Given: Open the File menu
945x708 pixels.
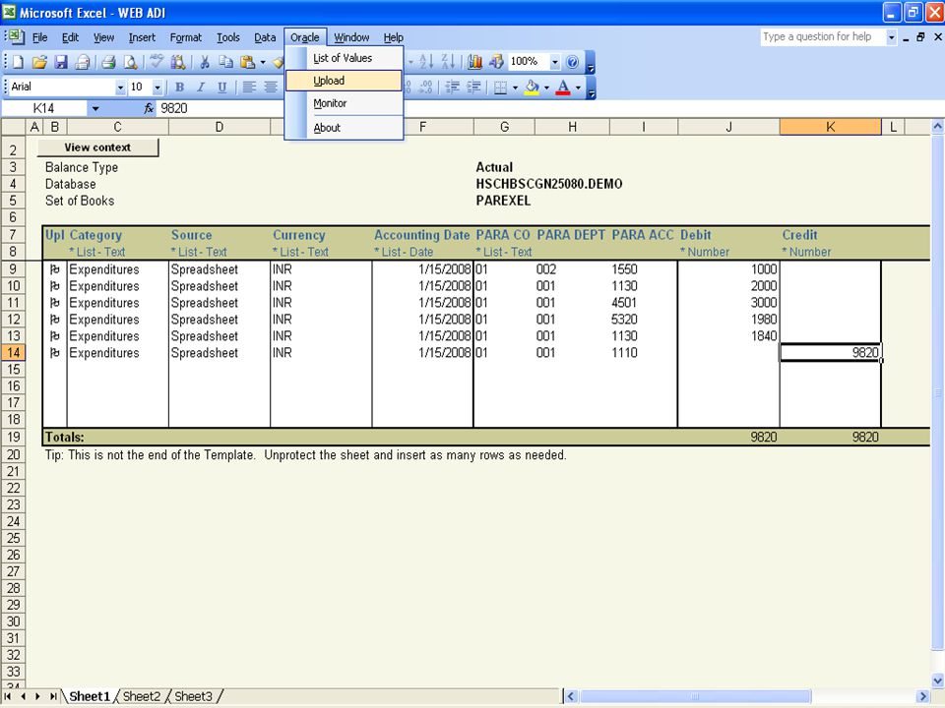Looking at the screenshot, I should click(x=39, y=37).
